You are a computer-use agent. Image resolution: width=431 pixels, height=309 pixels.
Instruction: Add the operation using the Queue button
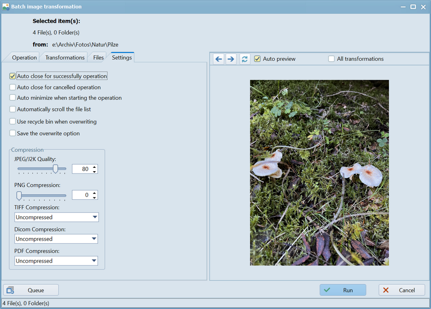31,290
